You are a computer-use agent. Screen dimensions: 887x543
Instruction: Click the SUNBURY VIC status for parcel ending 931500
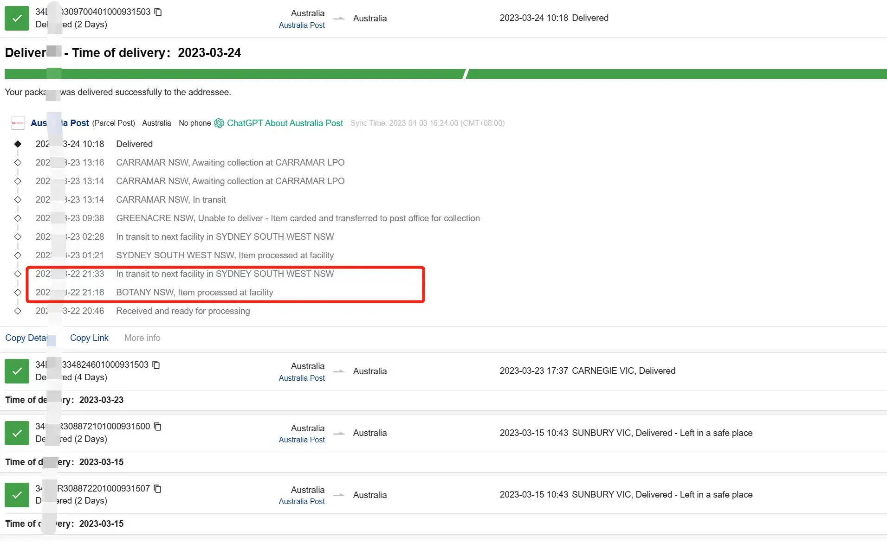pyautogui.click(x=662, y=433)
